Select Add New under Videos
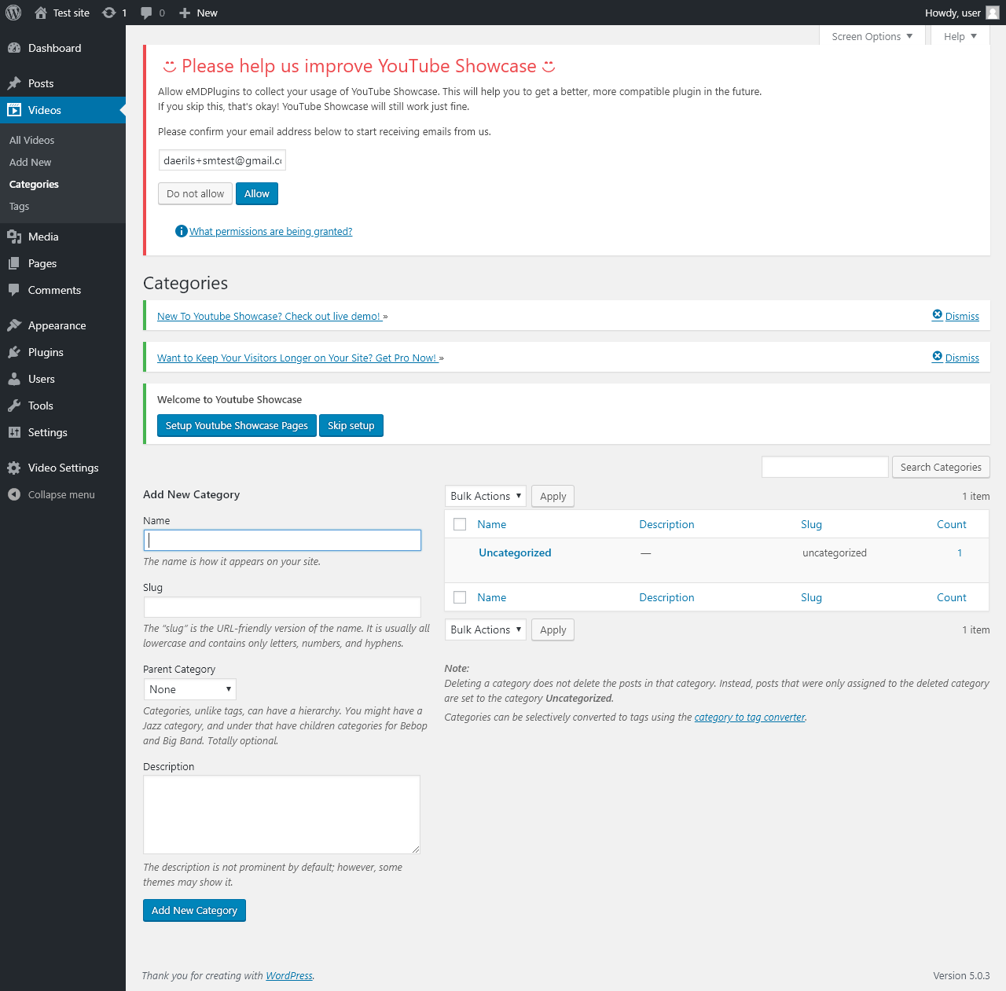This screenshot has height=991, width=1006. 31,162
